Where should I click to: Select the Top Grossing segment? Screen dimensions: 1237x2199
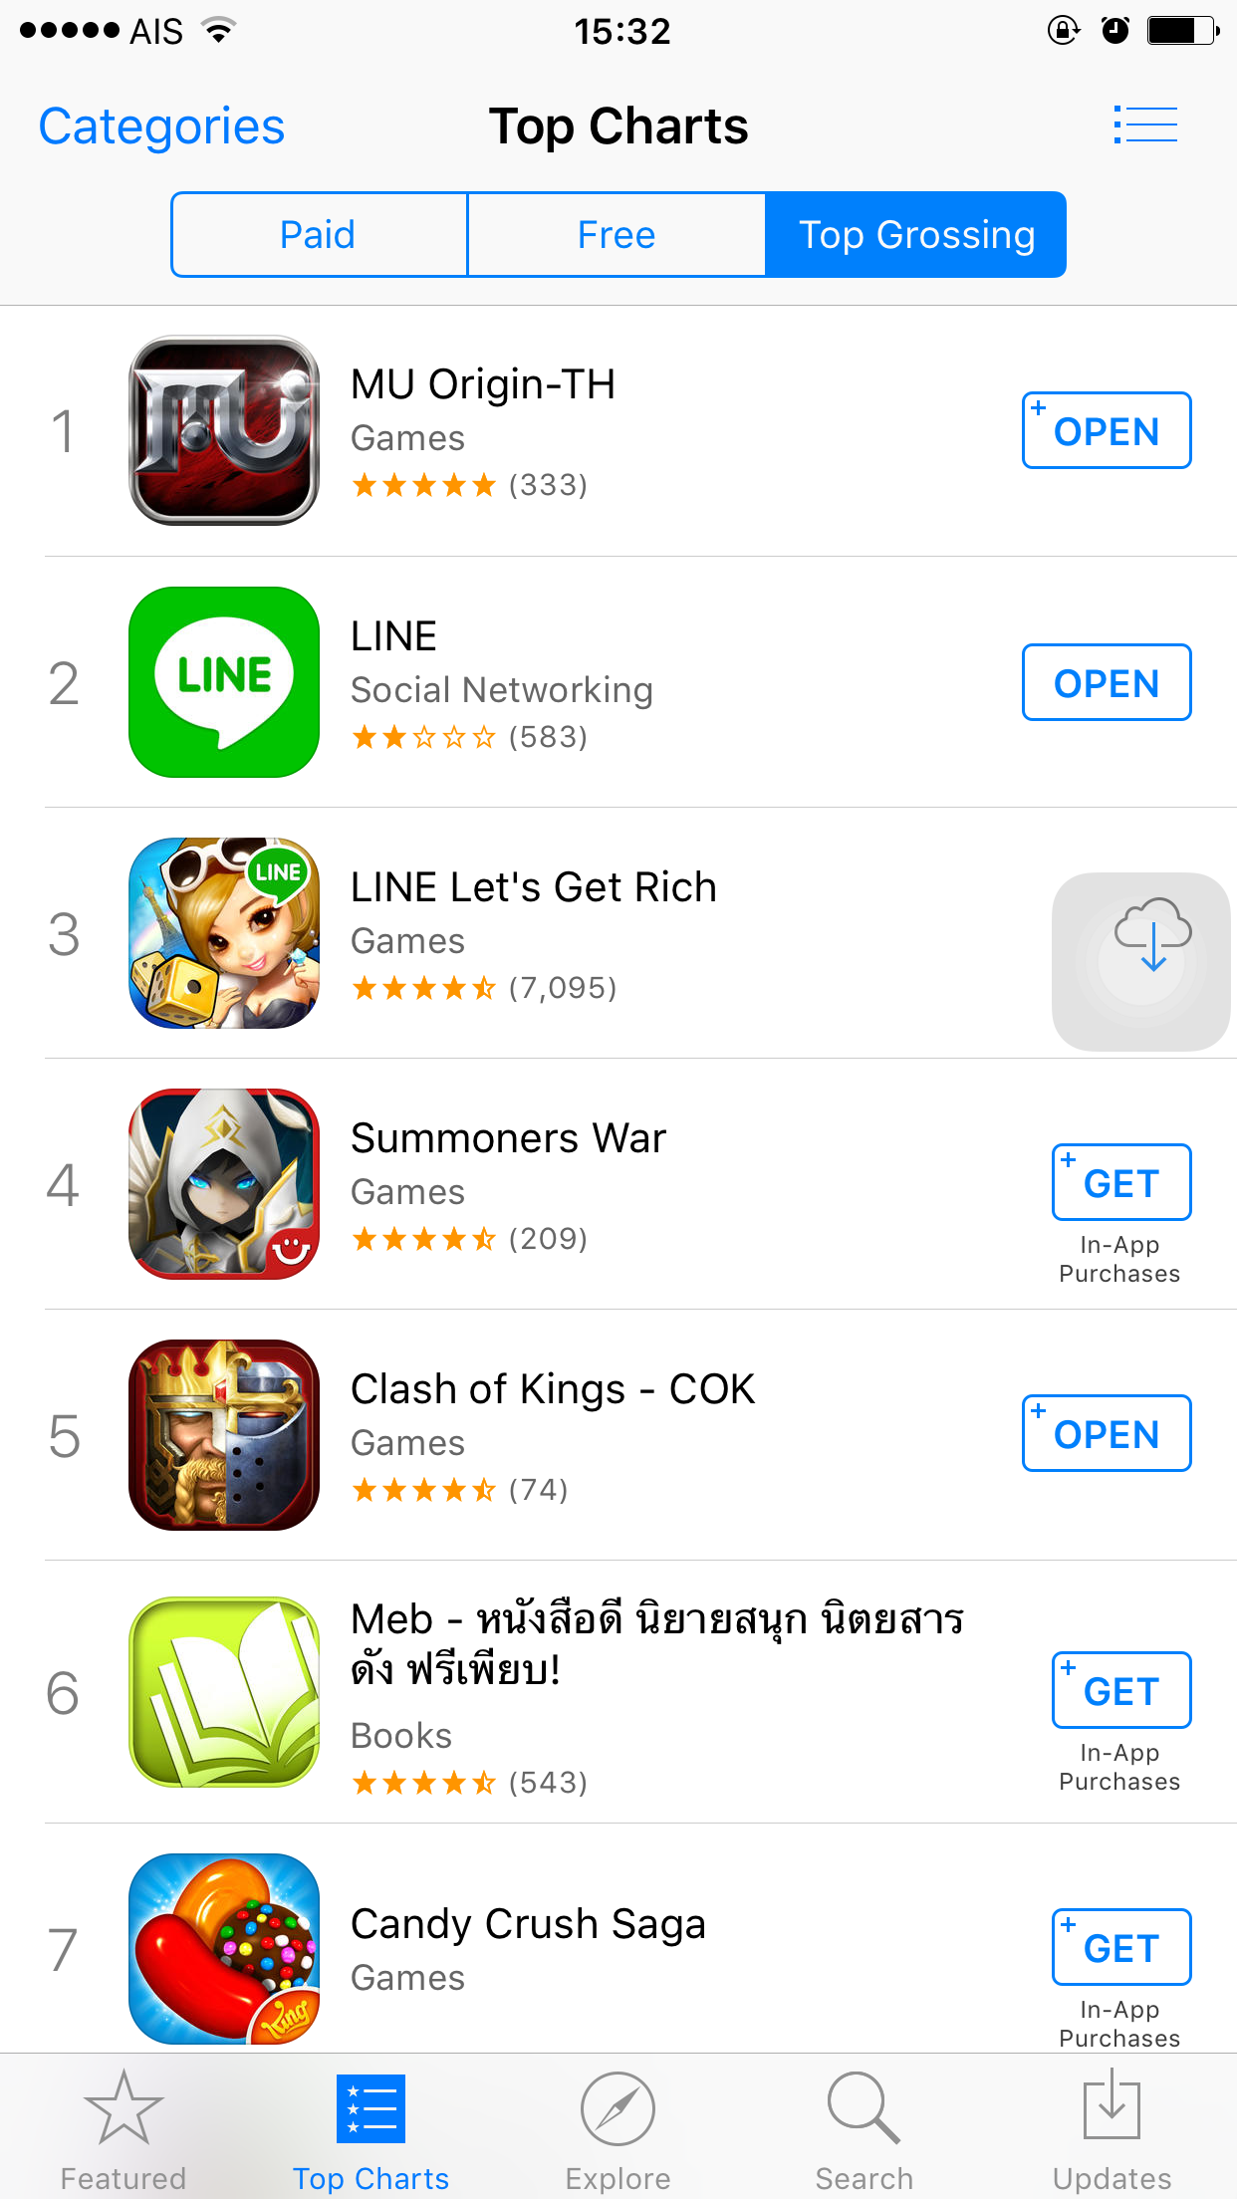pos(916,235)
